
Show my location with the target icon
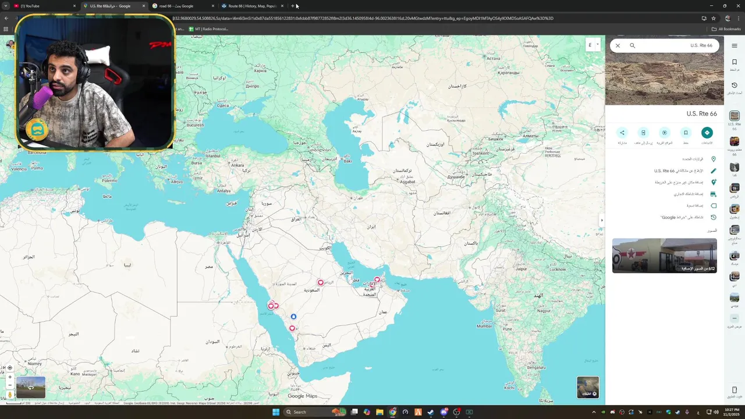(x=10, y=368)
